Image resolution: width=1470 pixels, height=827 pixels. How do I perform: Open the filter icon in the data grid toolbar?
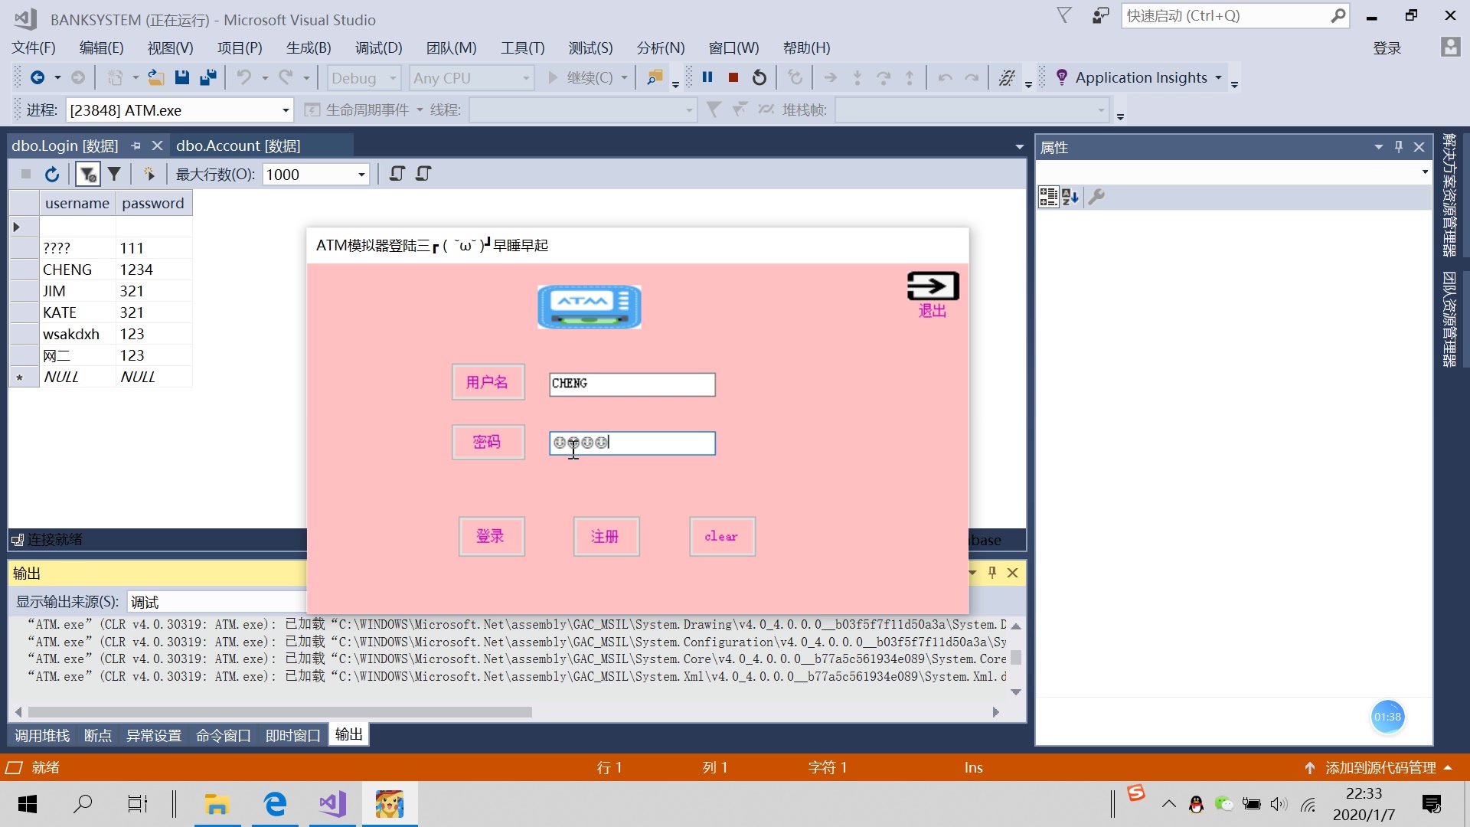pos(114,174)
